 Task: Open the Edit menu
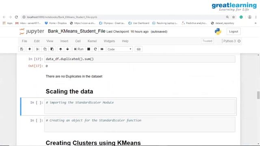[x=37, y=41]
